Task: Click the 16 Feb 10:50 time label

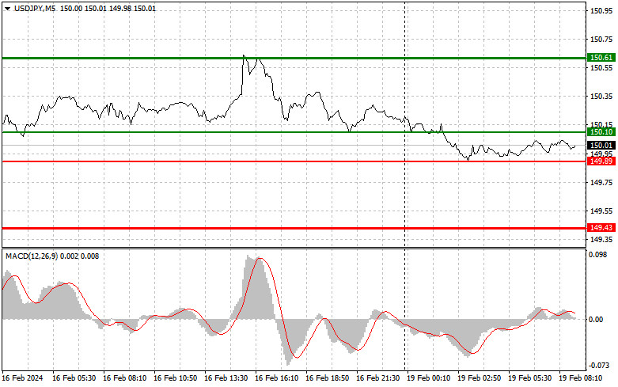Action: point(176,378)
